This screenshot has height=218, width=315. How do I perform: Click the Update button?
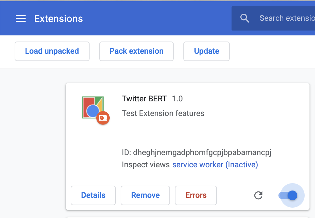pos(207,51)
